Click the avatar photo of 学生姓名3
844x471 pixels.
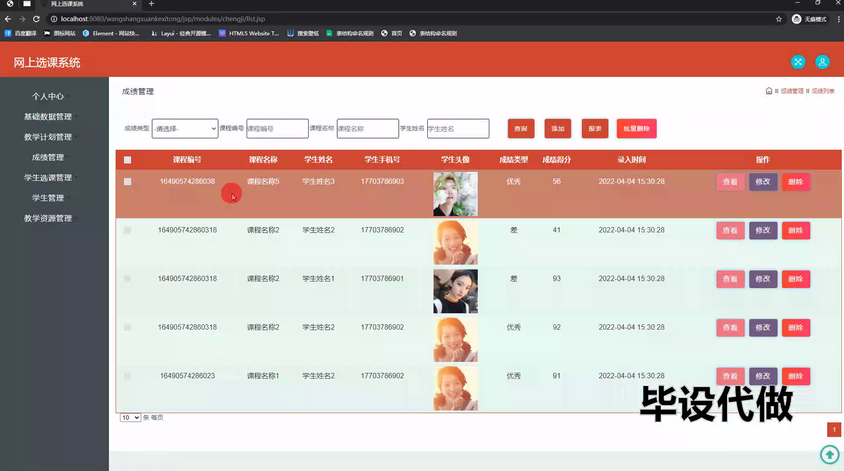pos(455,194)
